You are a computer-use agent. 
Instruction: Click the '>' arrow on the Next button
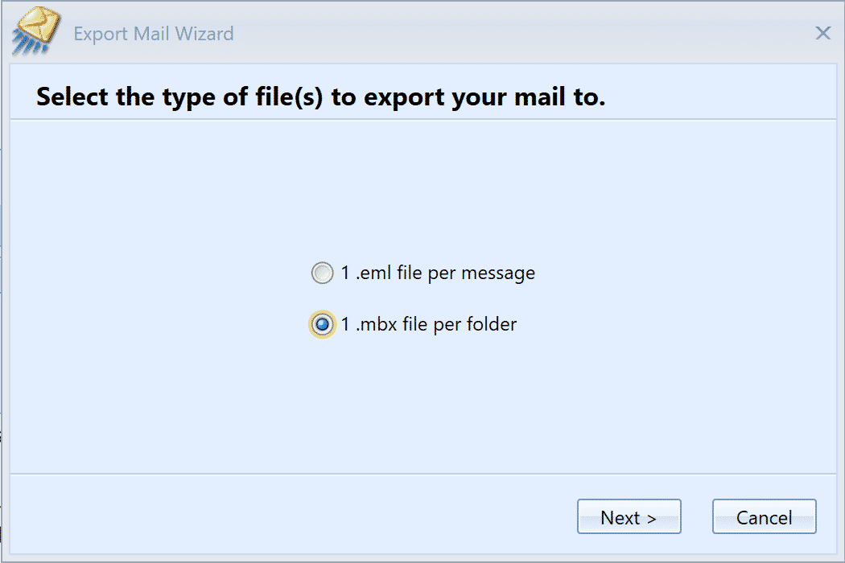[x=652, y=519]
